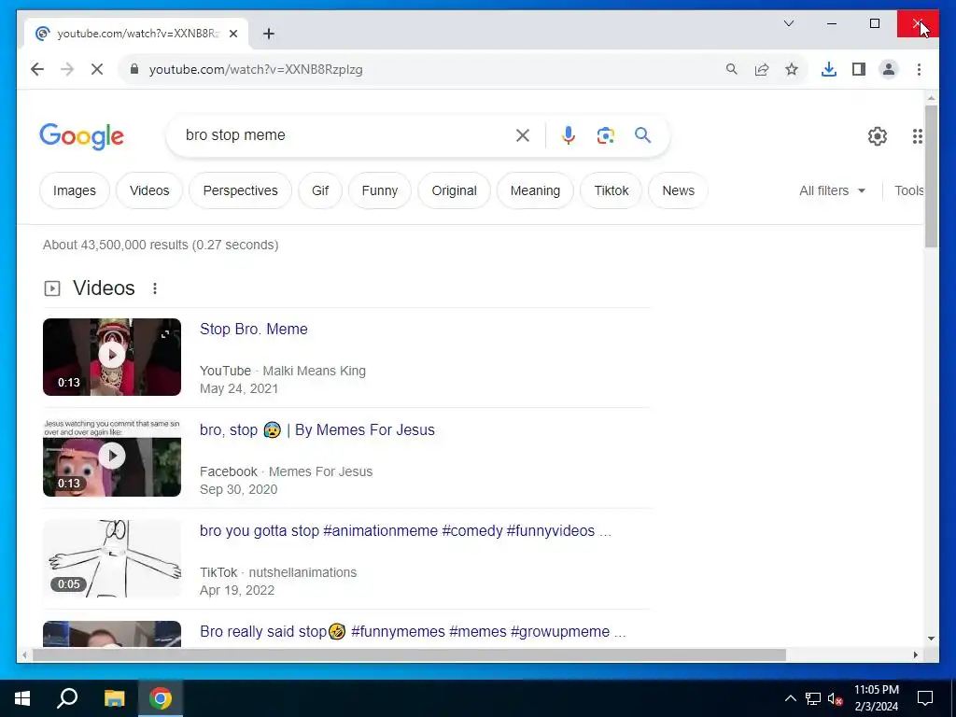This screenshot has width=956, height=717.
Task: Open Videos section three-dot options
Action: click(x=155, y=288)
